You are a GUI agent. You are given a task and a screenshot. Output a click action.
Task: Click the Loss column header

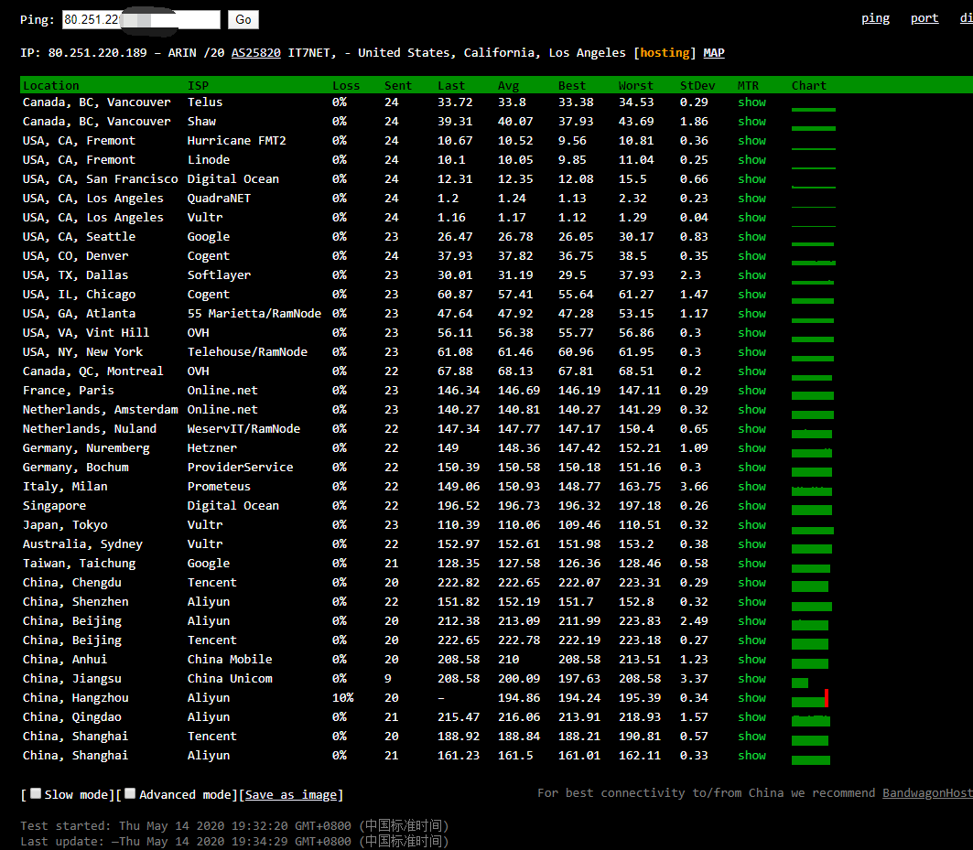click(x=345, y=86)
